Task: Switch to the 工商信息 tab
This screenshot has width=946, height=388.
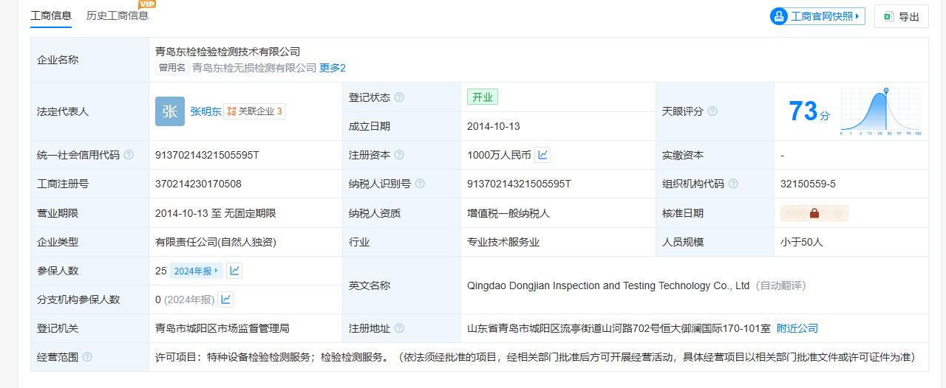Action: [x=51, y=15]
